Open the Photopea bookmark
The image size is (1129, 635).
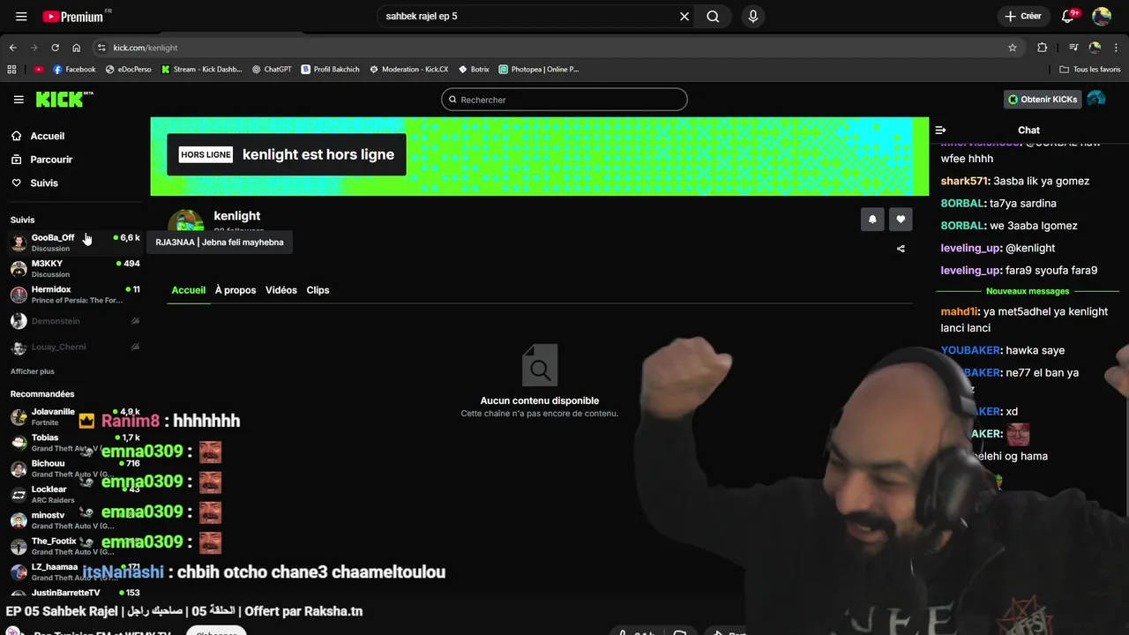(539, 69)
